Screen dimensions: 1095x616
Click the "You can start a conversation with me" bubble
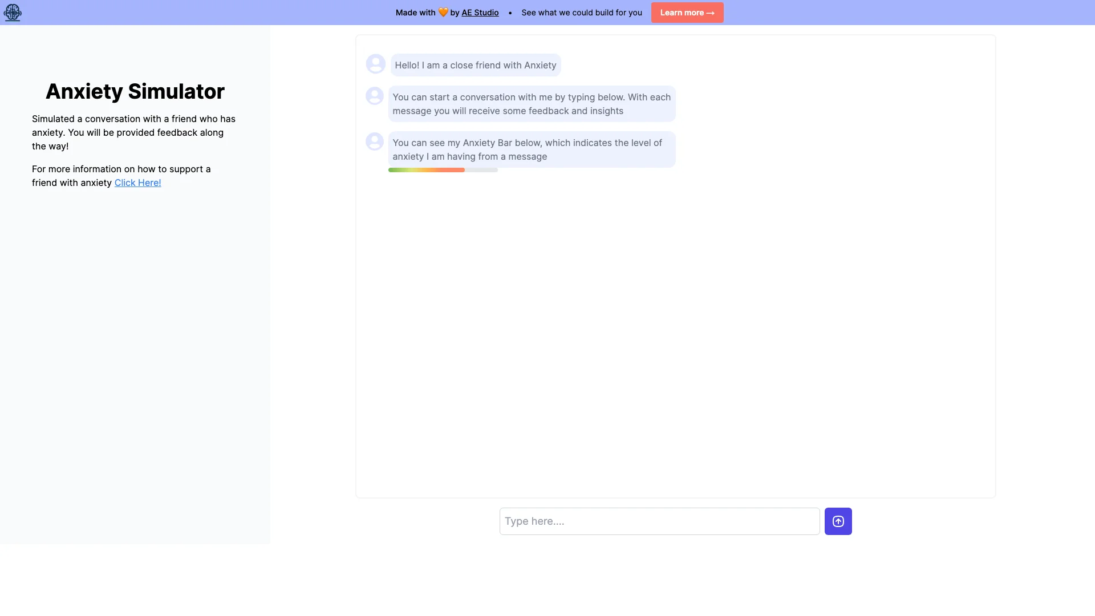coord(532,104)
